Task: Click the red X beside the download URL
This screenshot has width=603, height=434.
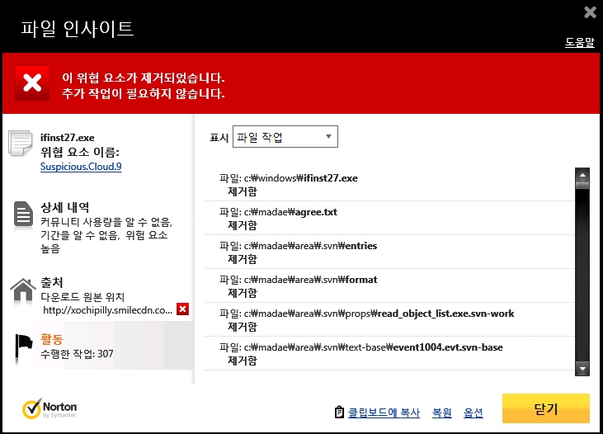Action: 182,309
